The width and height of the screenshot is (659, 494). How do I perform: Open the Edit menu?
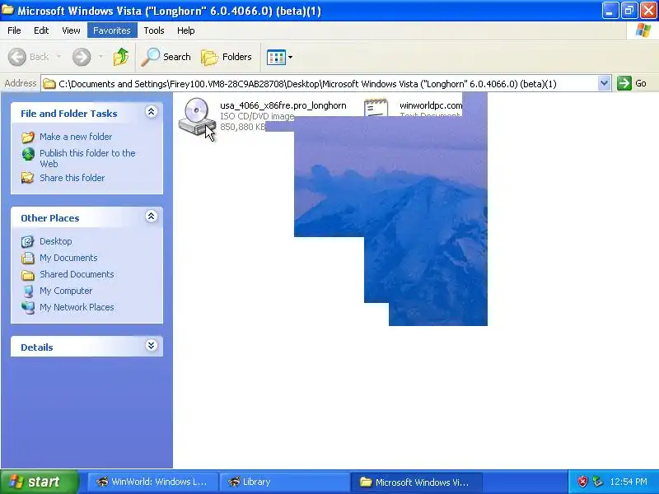tap(41, 30)
